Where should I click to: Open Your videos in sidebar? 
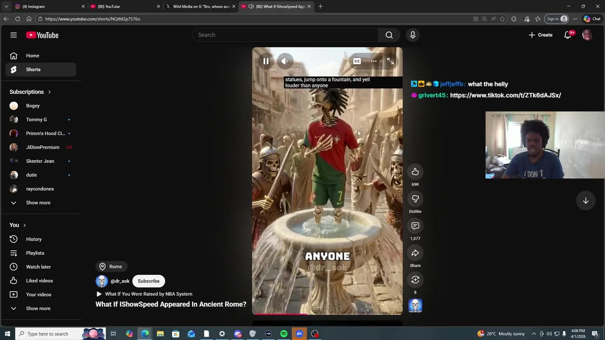(x=41, y=295)
